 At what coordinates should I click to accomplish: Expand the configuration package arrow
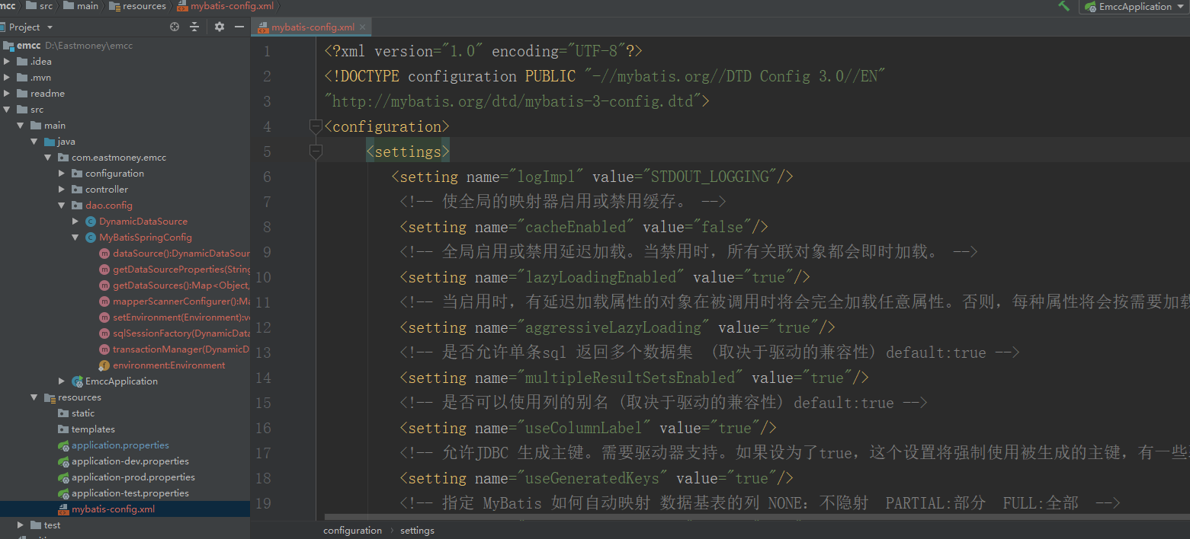(x=62, y=174)
